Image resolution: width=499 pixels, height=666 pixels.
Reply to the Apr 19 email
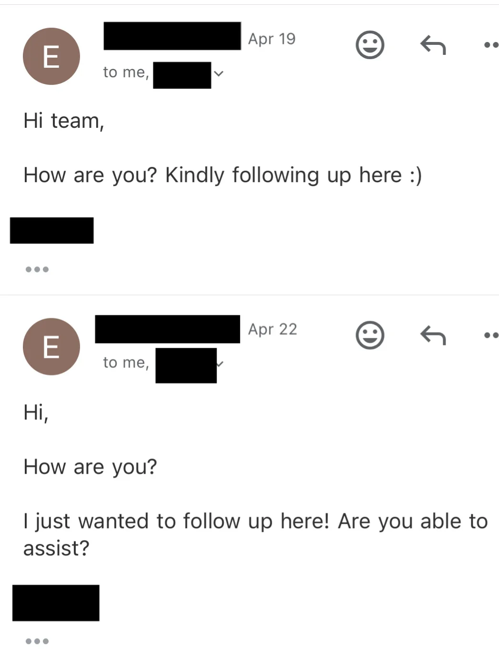point(433,45)
